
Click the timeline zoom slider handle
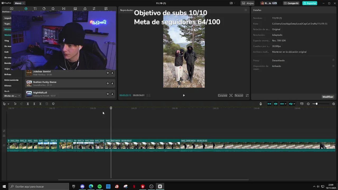click(317, 104)
